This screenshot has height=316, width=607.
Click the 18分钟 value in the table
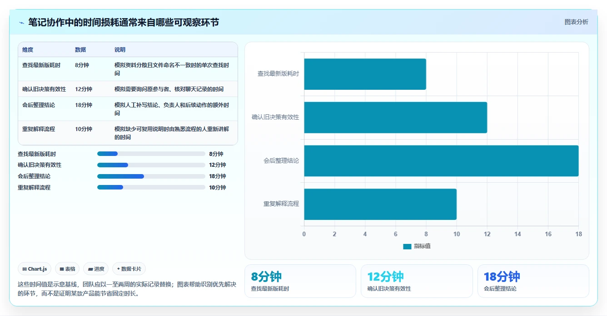click(x=84, y=105)
